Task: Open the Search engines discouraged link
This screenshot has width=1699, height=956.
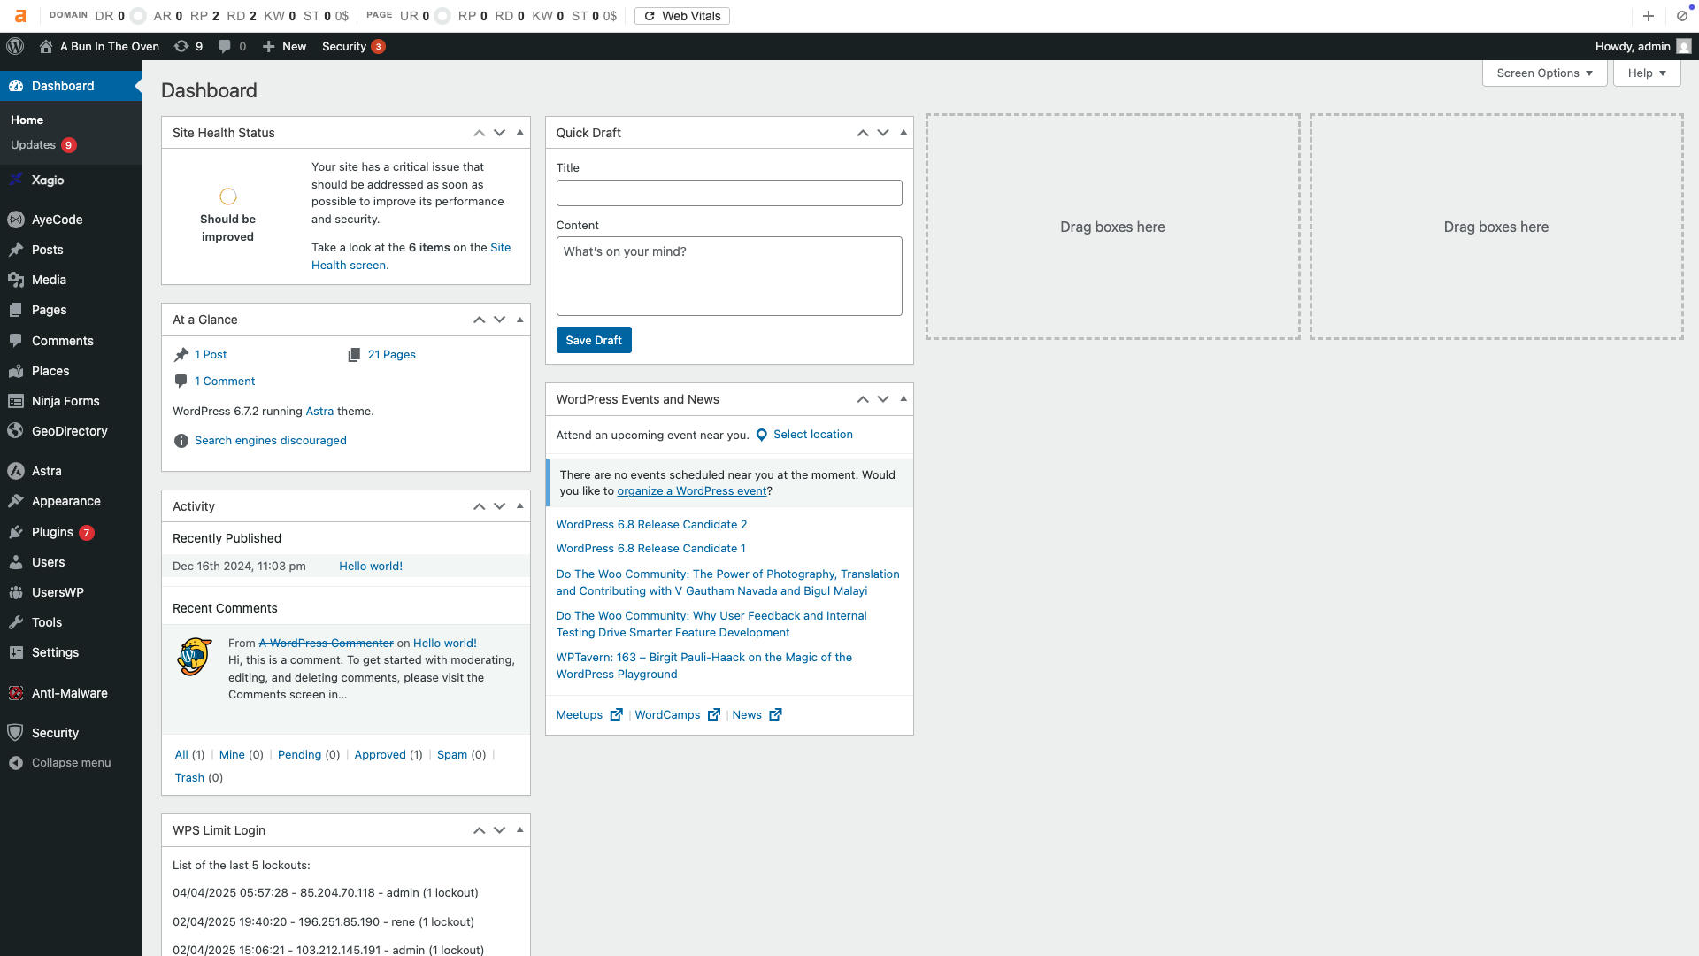Action: tap(271, 441)
